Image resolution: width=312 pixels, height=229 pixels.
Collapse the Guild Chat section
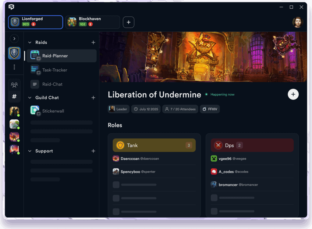pyautogui.click(x=30, y=98)
